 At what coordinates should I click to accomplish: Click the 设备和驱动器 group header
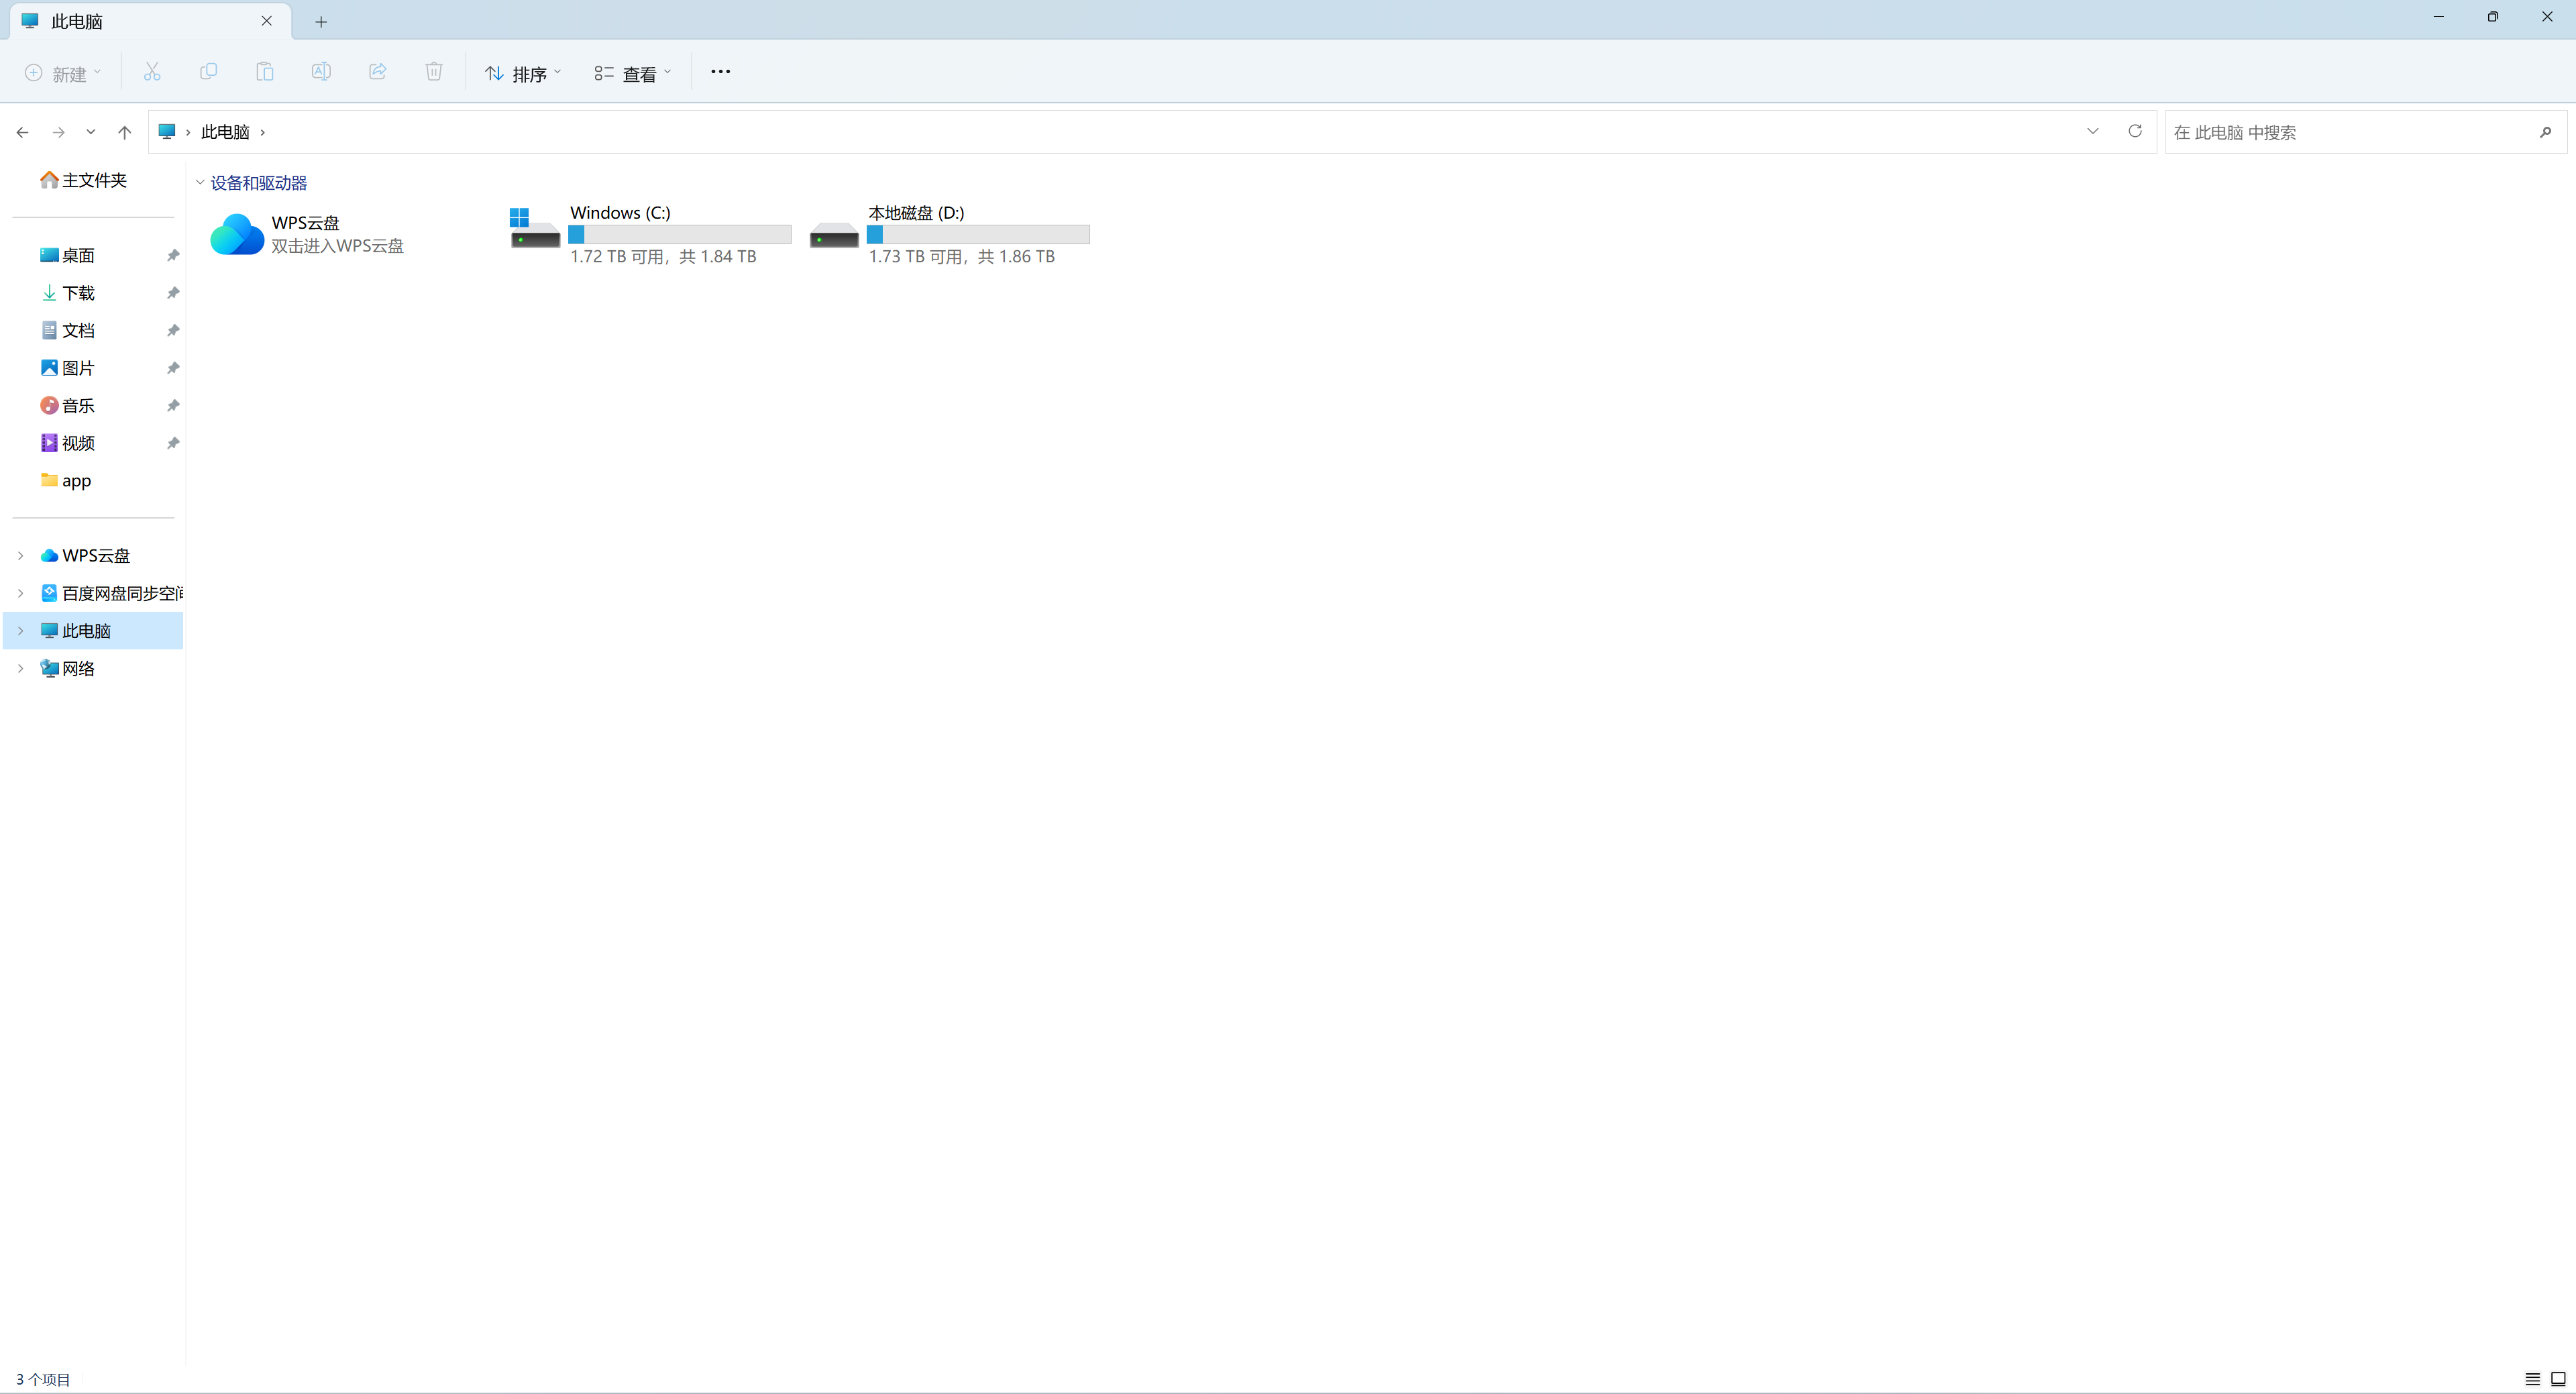click(259, 183)
